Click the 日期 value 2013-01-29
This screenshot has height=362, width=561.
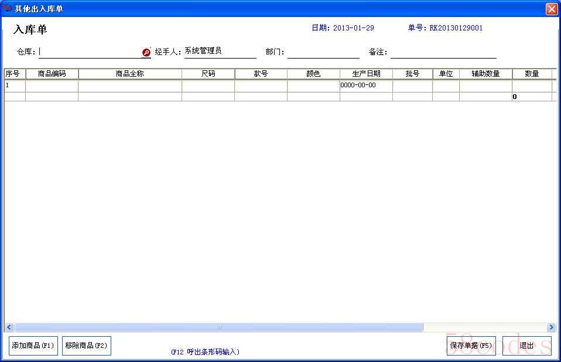coord(353,28)
